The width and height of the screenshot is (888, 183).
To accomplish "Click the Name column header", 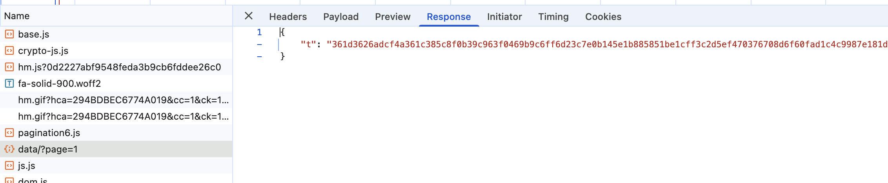I will [17, 16].
